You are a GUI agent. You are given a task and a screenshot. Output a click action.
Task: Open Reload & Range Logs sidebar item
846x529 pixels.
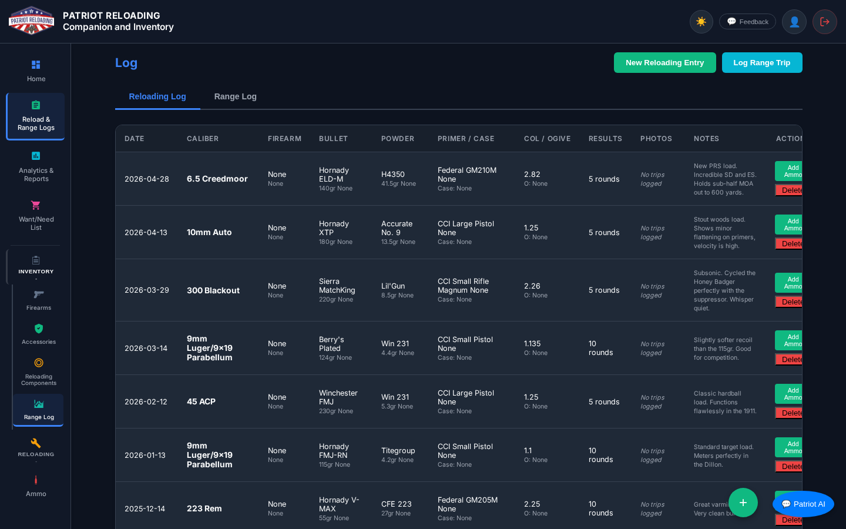(x=36, y=116)
